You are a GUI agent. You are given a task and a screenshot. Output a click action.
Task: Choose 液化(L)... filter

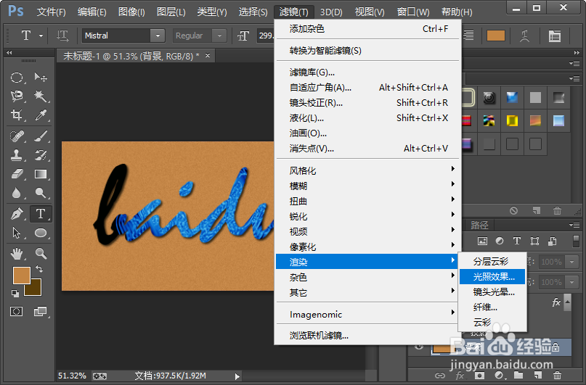[x=368, y=118]
